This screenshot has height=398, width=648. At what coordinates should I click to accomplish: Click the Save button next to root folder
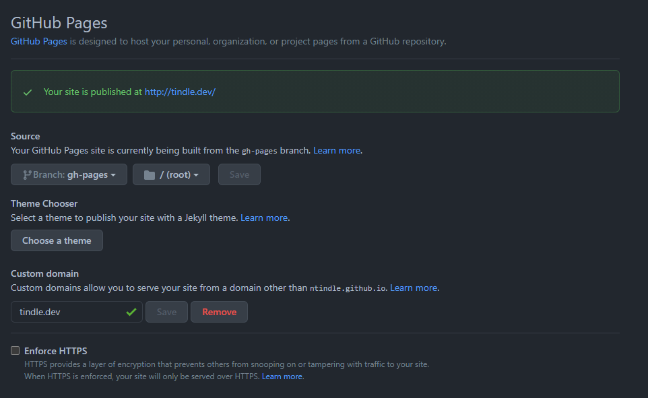[x=239, y=174]
